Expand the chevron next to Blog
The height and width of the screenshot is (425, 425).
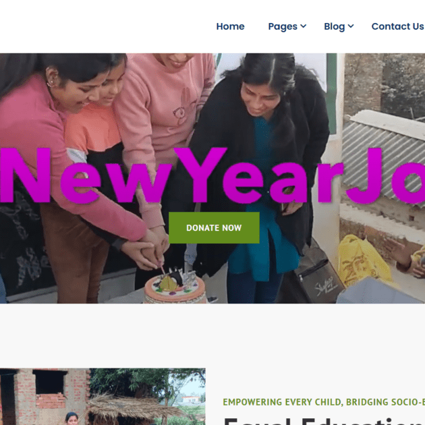(x=351, y=26)
